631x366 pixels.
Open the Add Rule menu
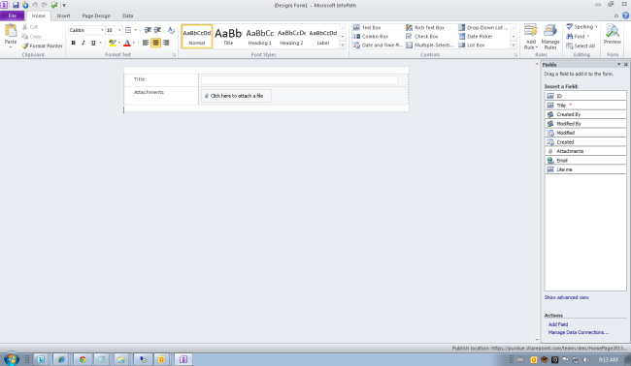pos(531,37)
